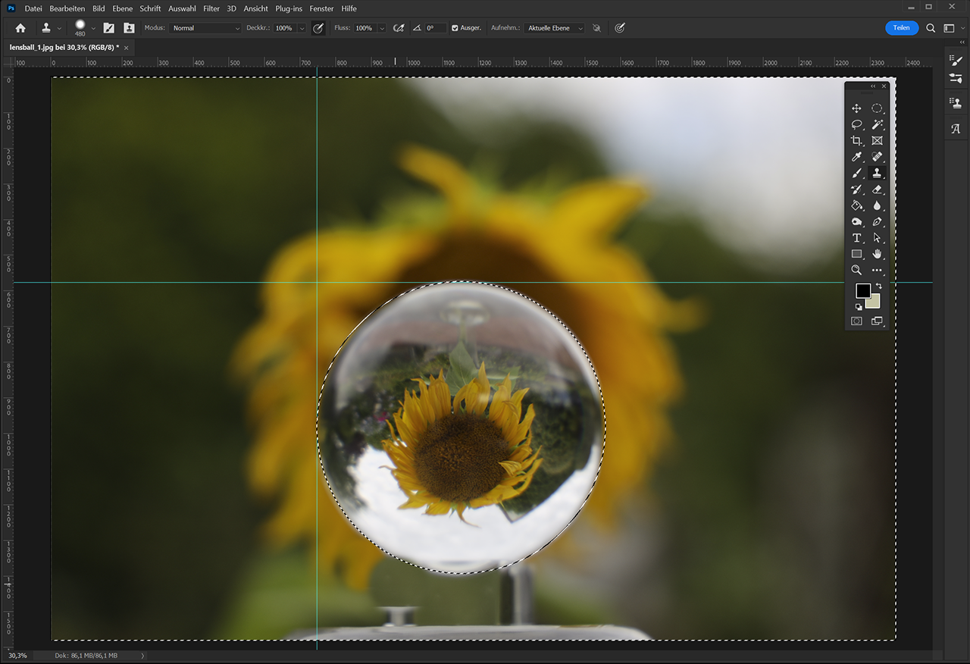
Task: Toggle Quick Mask mode icon
Action: (856, 321)
